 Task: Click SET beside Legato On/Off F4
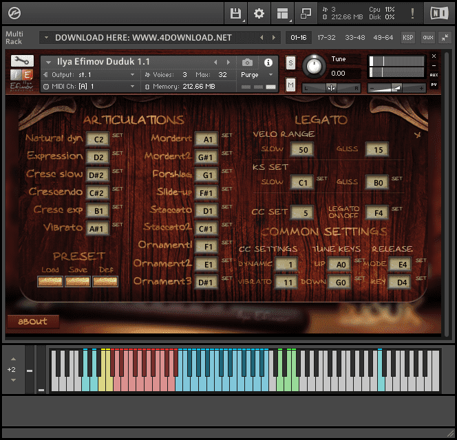(396, 209)
